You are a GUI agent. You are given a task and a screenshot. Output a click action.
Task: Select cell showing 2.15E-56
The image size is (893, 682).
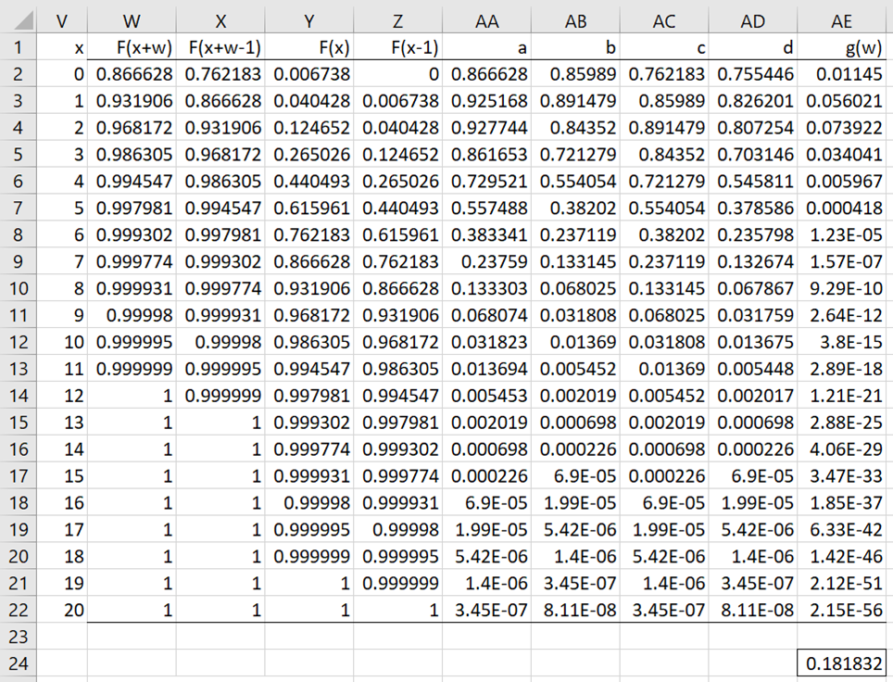click(x=842, y=610)
